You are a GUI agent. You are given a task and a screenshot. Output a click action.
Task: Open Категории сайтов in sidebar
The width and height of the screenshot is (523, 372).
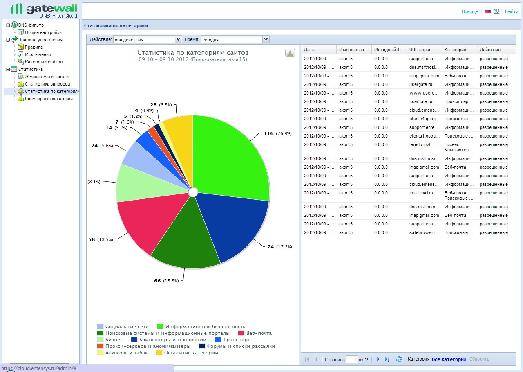tap(43, 62)
